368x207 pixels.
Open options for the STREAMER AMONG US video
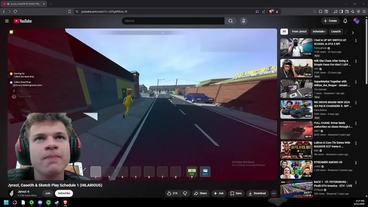[x=356, y=163]
